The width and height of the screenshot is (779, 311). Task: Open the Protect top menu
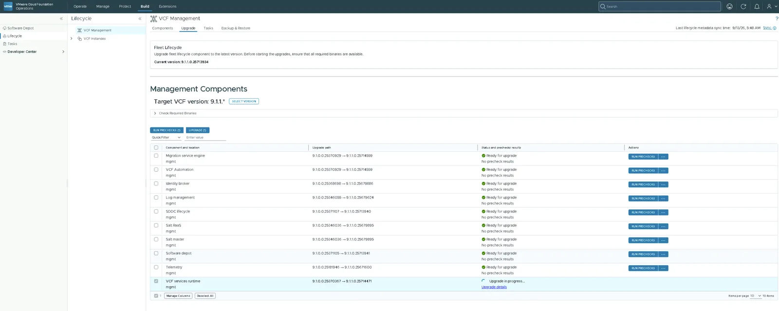tap(125, 6)
